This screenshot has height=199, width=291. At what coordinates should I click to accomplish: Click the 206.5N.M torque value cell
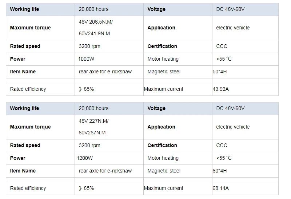[x=109, y=28]
